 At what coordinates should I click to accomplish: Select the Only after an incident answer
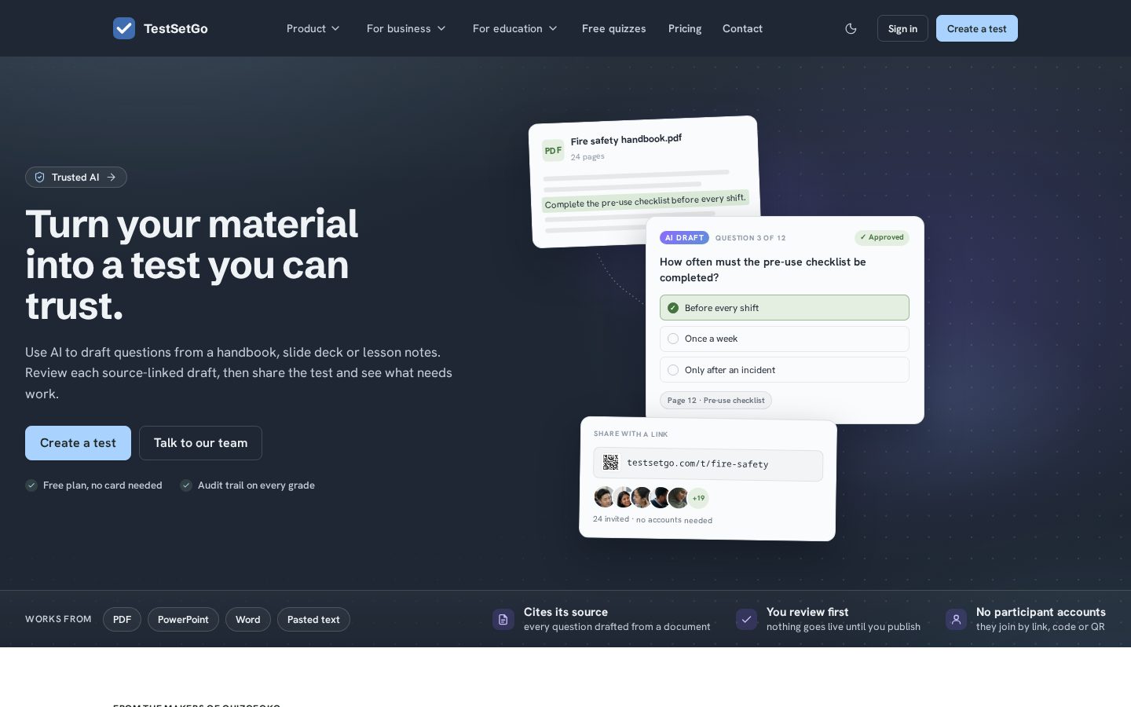click(x=785, y=370)
